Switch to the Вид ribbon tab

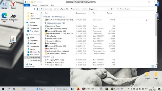coord(52,5)
